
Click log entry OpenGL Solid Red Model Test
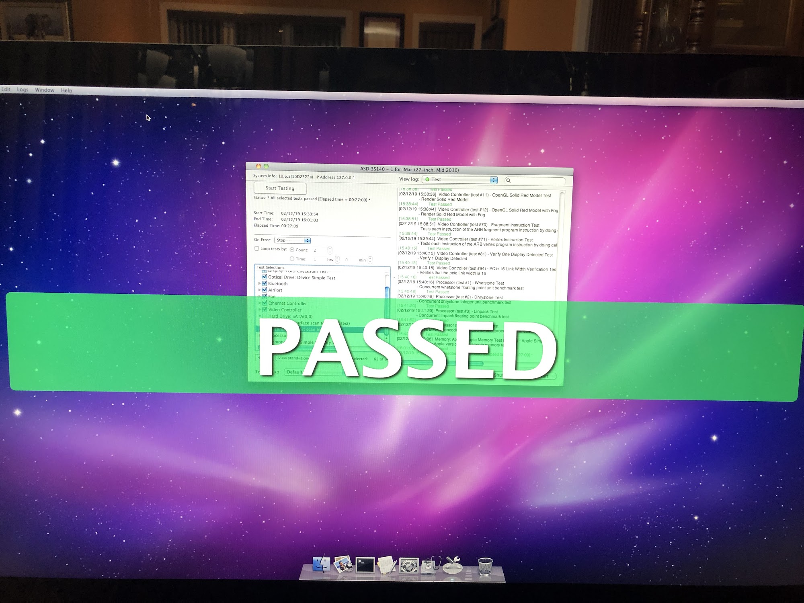coord(475,195)
